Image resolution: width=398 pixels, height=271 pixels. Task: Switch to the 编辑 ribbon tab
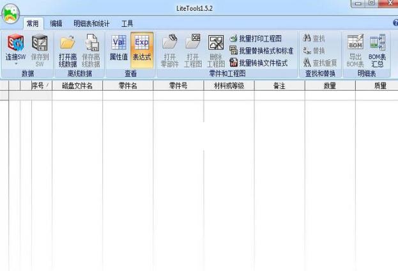[x=56, y=24]
